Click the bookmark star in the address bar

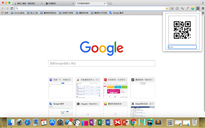167,8
